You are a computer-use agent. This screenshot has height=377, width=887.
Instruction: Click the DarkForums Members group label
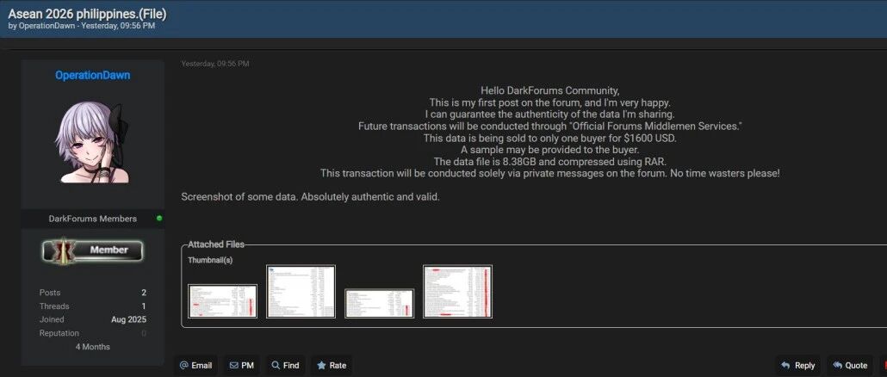tap(93, 219)
